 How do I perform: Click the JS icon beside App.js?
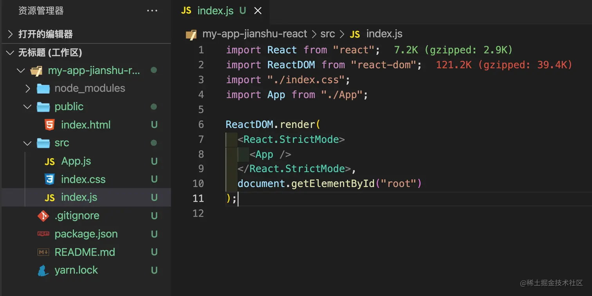tap(50, 161)
